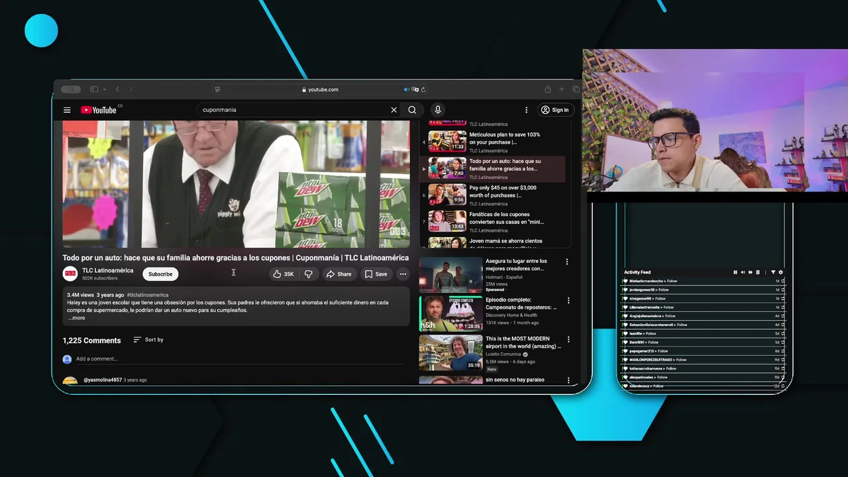
Task: Share the video via Share button
Action: 339,274
